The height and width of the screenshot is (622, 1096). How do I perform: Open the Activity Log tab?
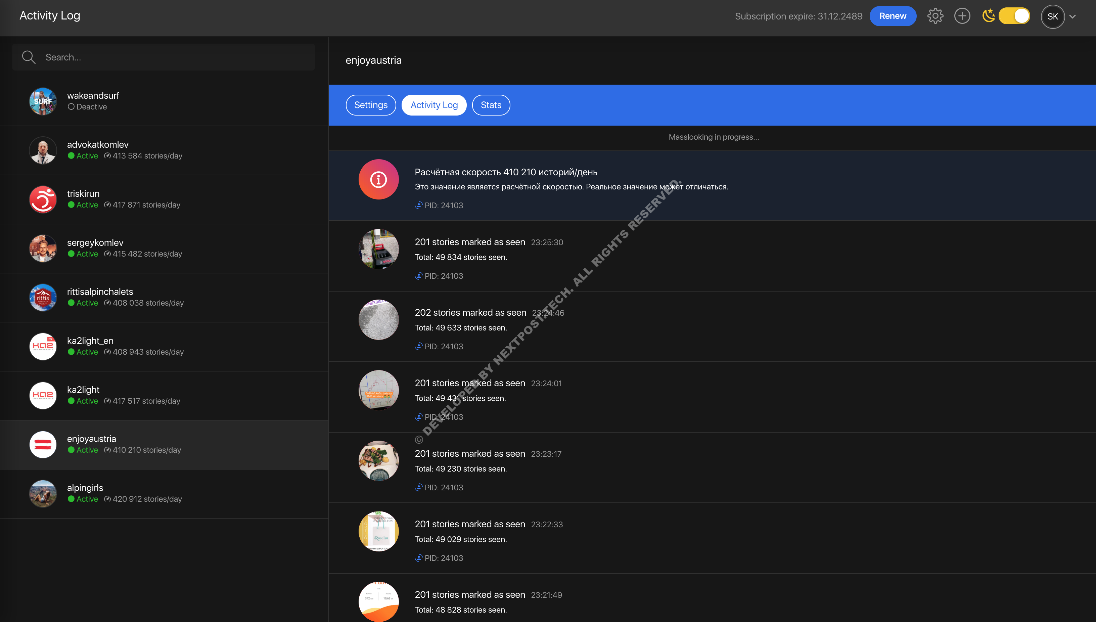(x=433, y=105)
